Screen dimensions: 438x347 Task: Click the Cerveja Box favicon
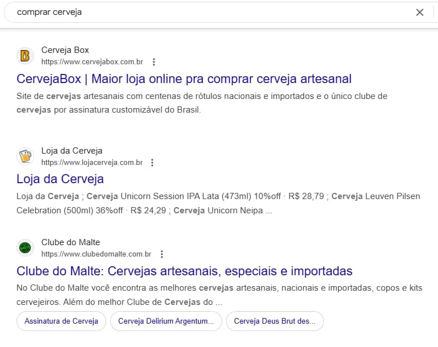25,56
